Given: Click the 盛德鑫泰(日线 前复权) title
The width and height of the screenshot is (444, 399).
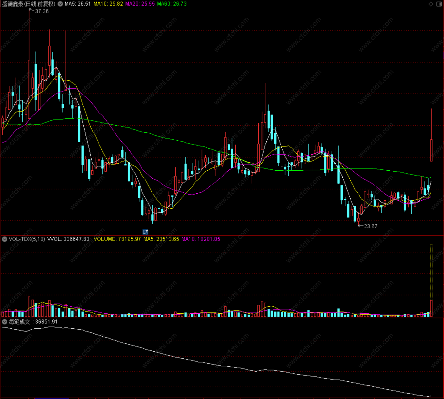Looking at the screenshot, I should (x=29, y=4).
